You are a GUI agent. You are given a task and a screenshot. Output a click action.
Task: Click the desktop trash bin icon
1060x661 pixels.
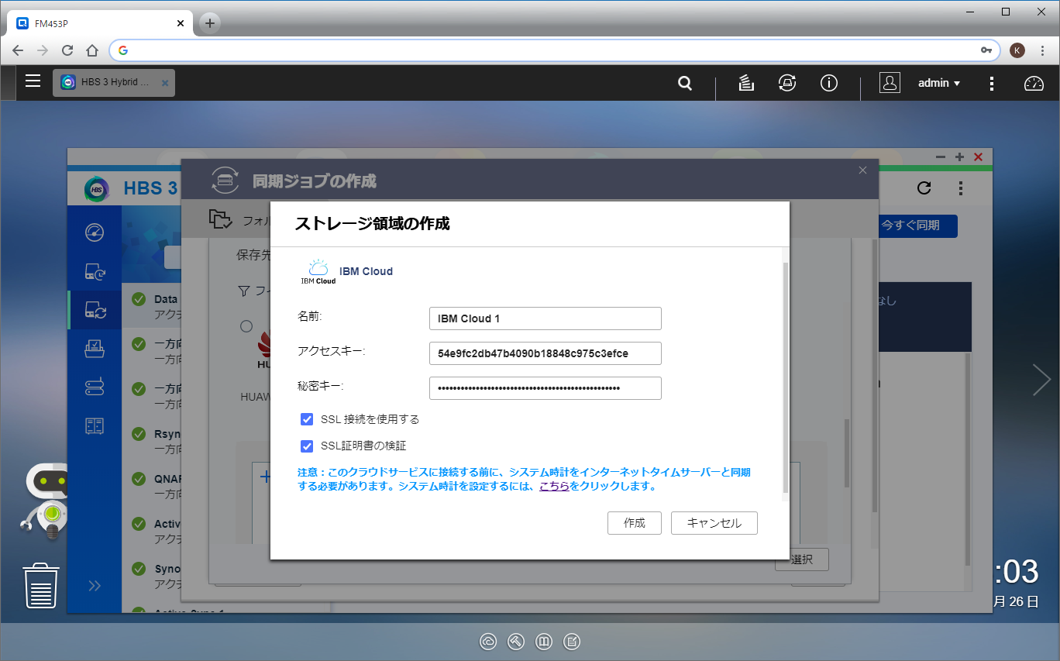pyautogui.click(x=40, y=586)
